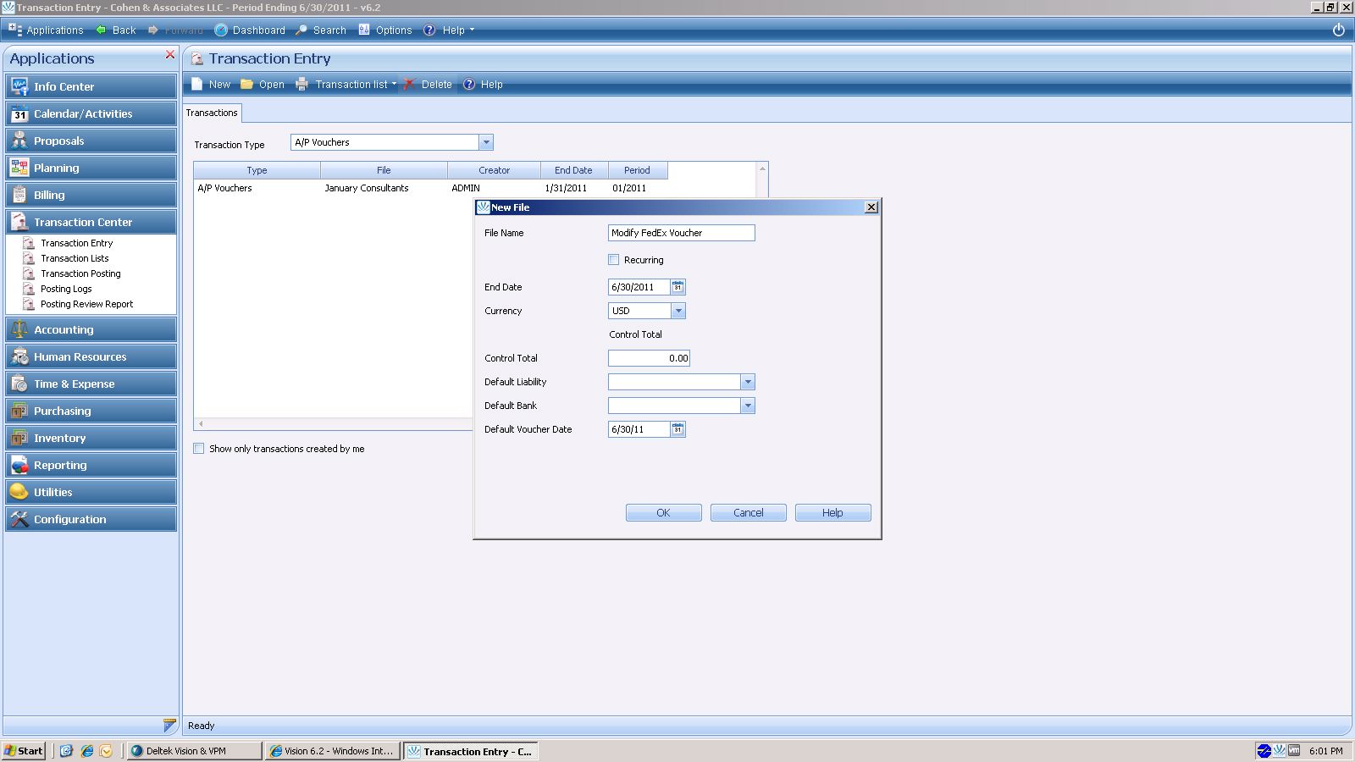The width and height of the screenshot is (1355, 762).
Task: Check Show only transactions created by me
Action: pyautogui.click(x=199, y=449)
